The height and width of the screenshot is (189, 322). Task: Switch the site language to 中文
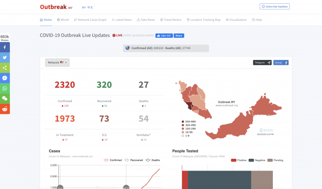tap(90, 8)
